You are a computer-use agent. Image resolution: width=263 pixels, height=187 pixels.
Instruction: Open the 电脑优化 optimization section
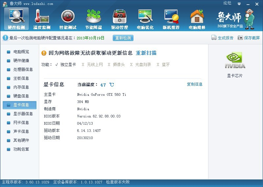click(145, 19)
